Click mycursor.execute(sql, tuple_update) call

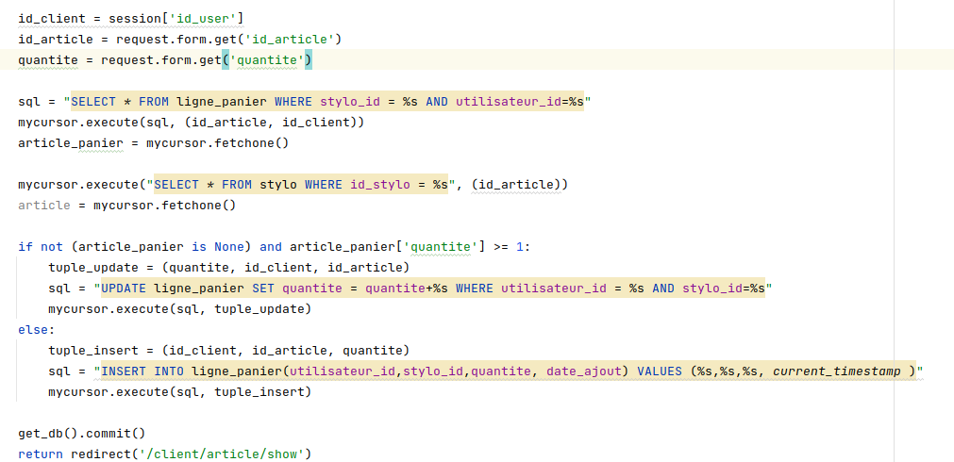click(179, 309)
